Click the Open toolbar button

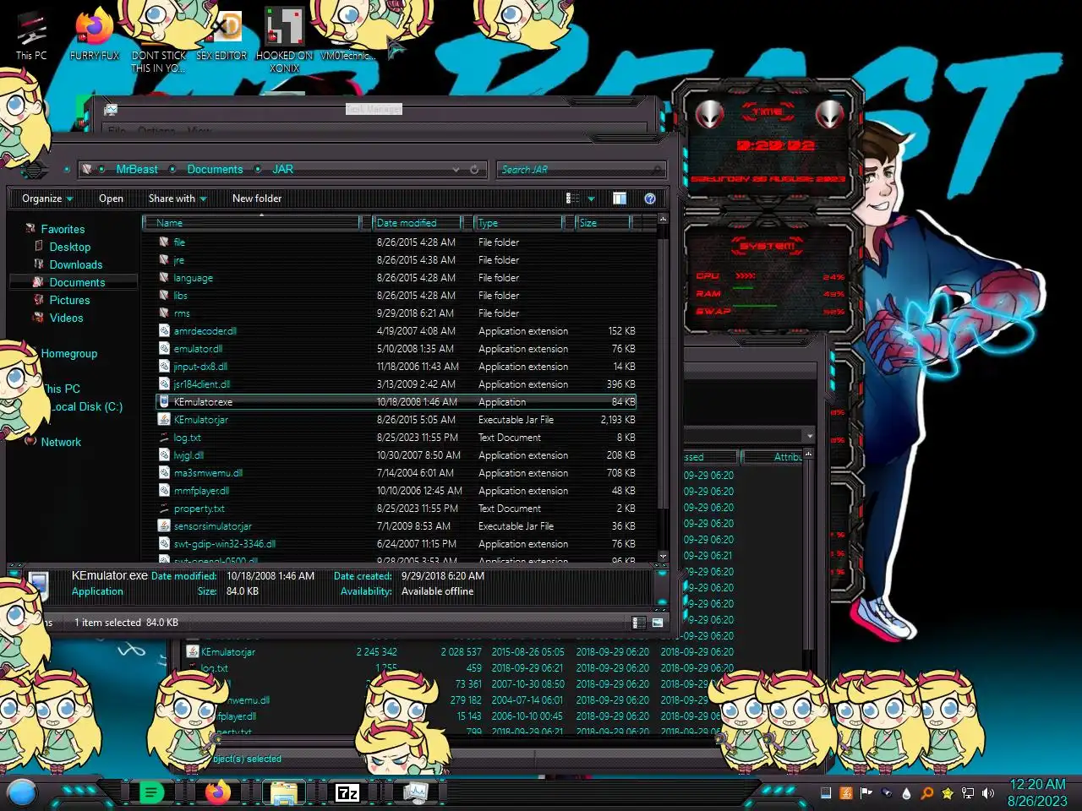(x=111, y=199)
